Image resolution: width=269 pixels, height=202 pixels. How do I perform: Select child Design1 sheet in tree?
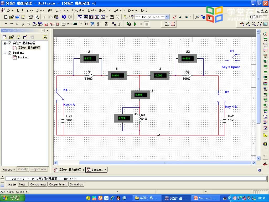[x=23, y=58]
